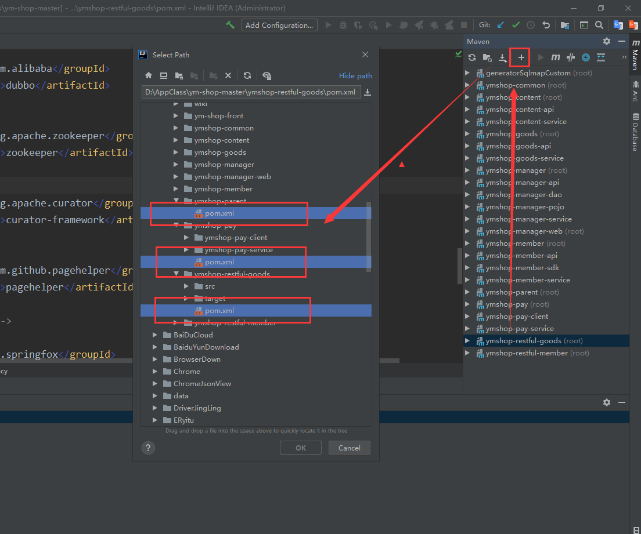Close the Select Path dialog

[365, 55]
